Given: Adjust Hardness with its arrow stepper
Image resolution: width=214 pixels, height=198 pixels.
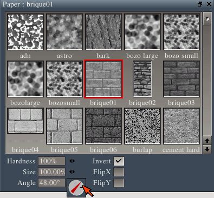Looking at the screenshot, I should tap(72, 161).
